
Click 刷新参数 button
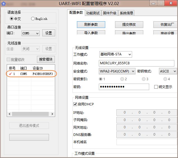pos(91,25)
